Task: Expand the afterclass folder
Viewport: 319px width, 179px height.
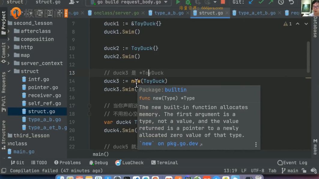Action: click(x=8, y=31)
